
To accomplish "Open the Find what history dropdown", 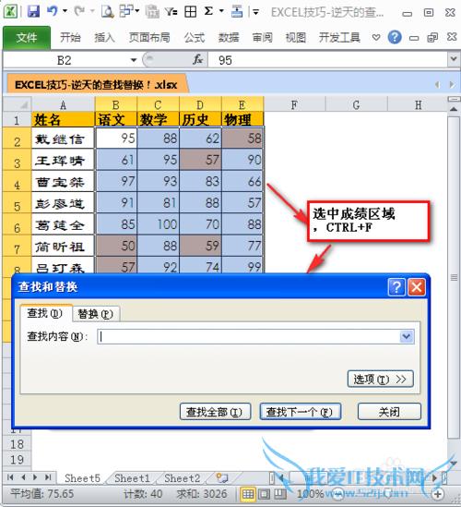I will [x=406, y=336].
